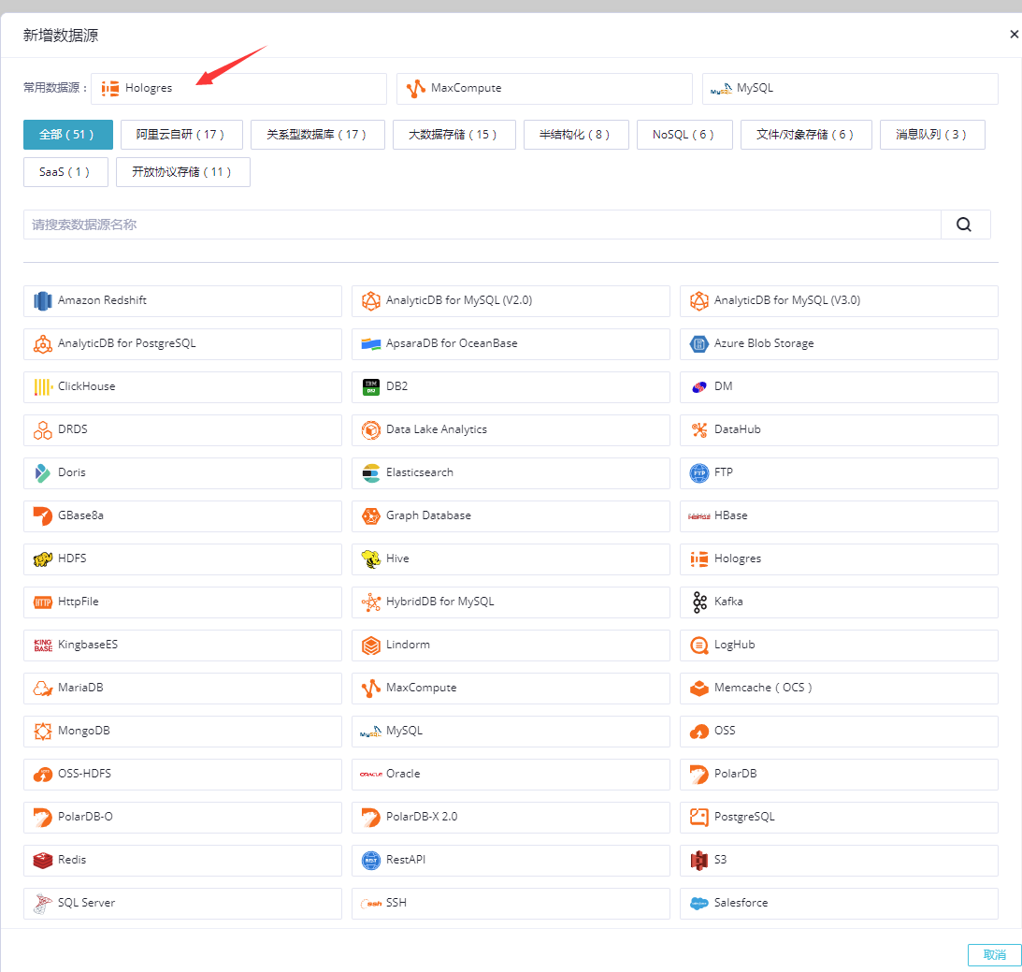Click the Amazon Redshift icon

point(43,301)
